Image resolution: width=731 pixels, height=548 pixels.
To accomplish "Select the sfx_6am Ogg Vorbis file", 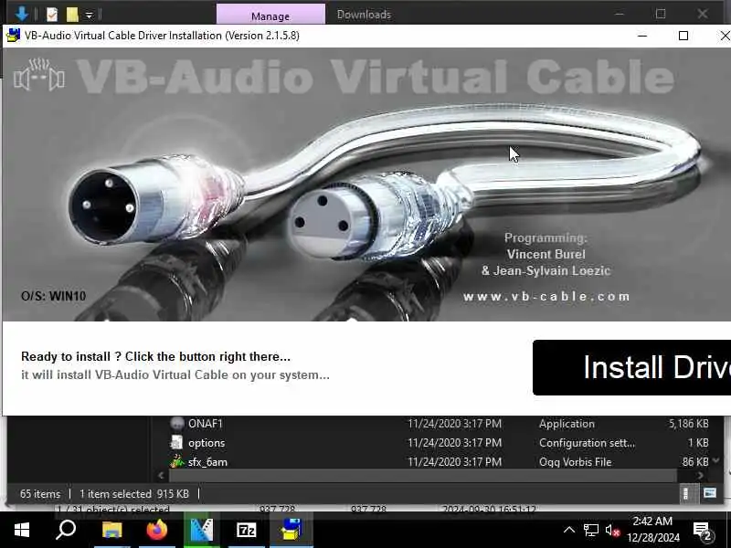I will click(x=439, y=462).
